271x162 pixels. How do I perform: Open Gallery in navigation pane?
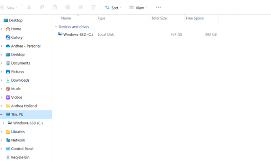[x=17, y=38]
